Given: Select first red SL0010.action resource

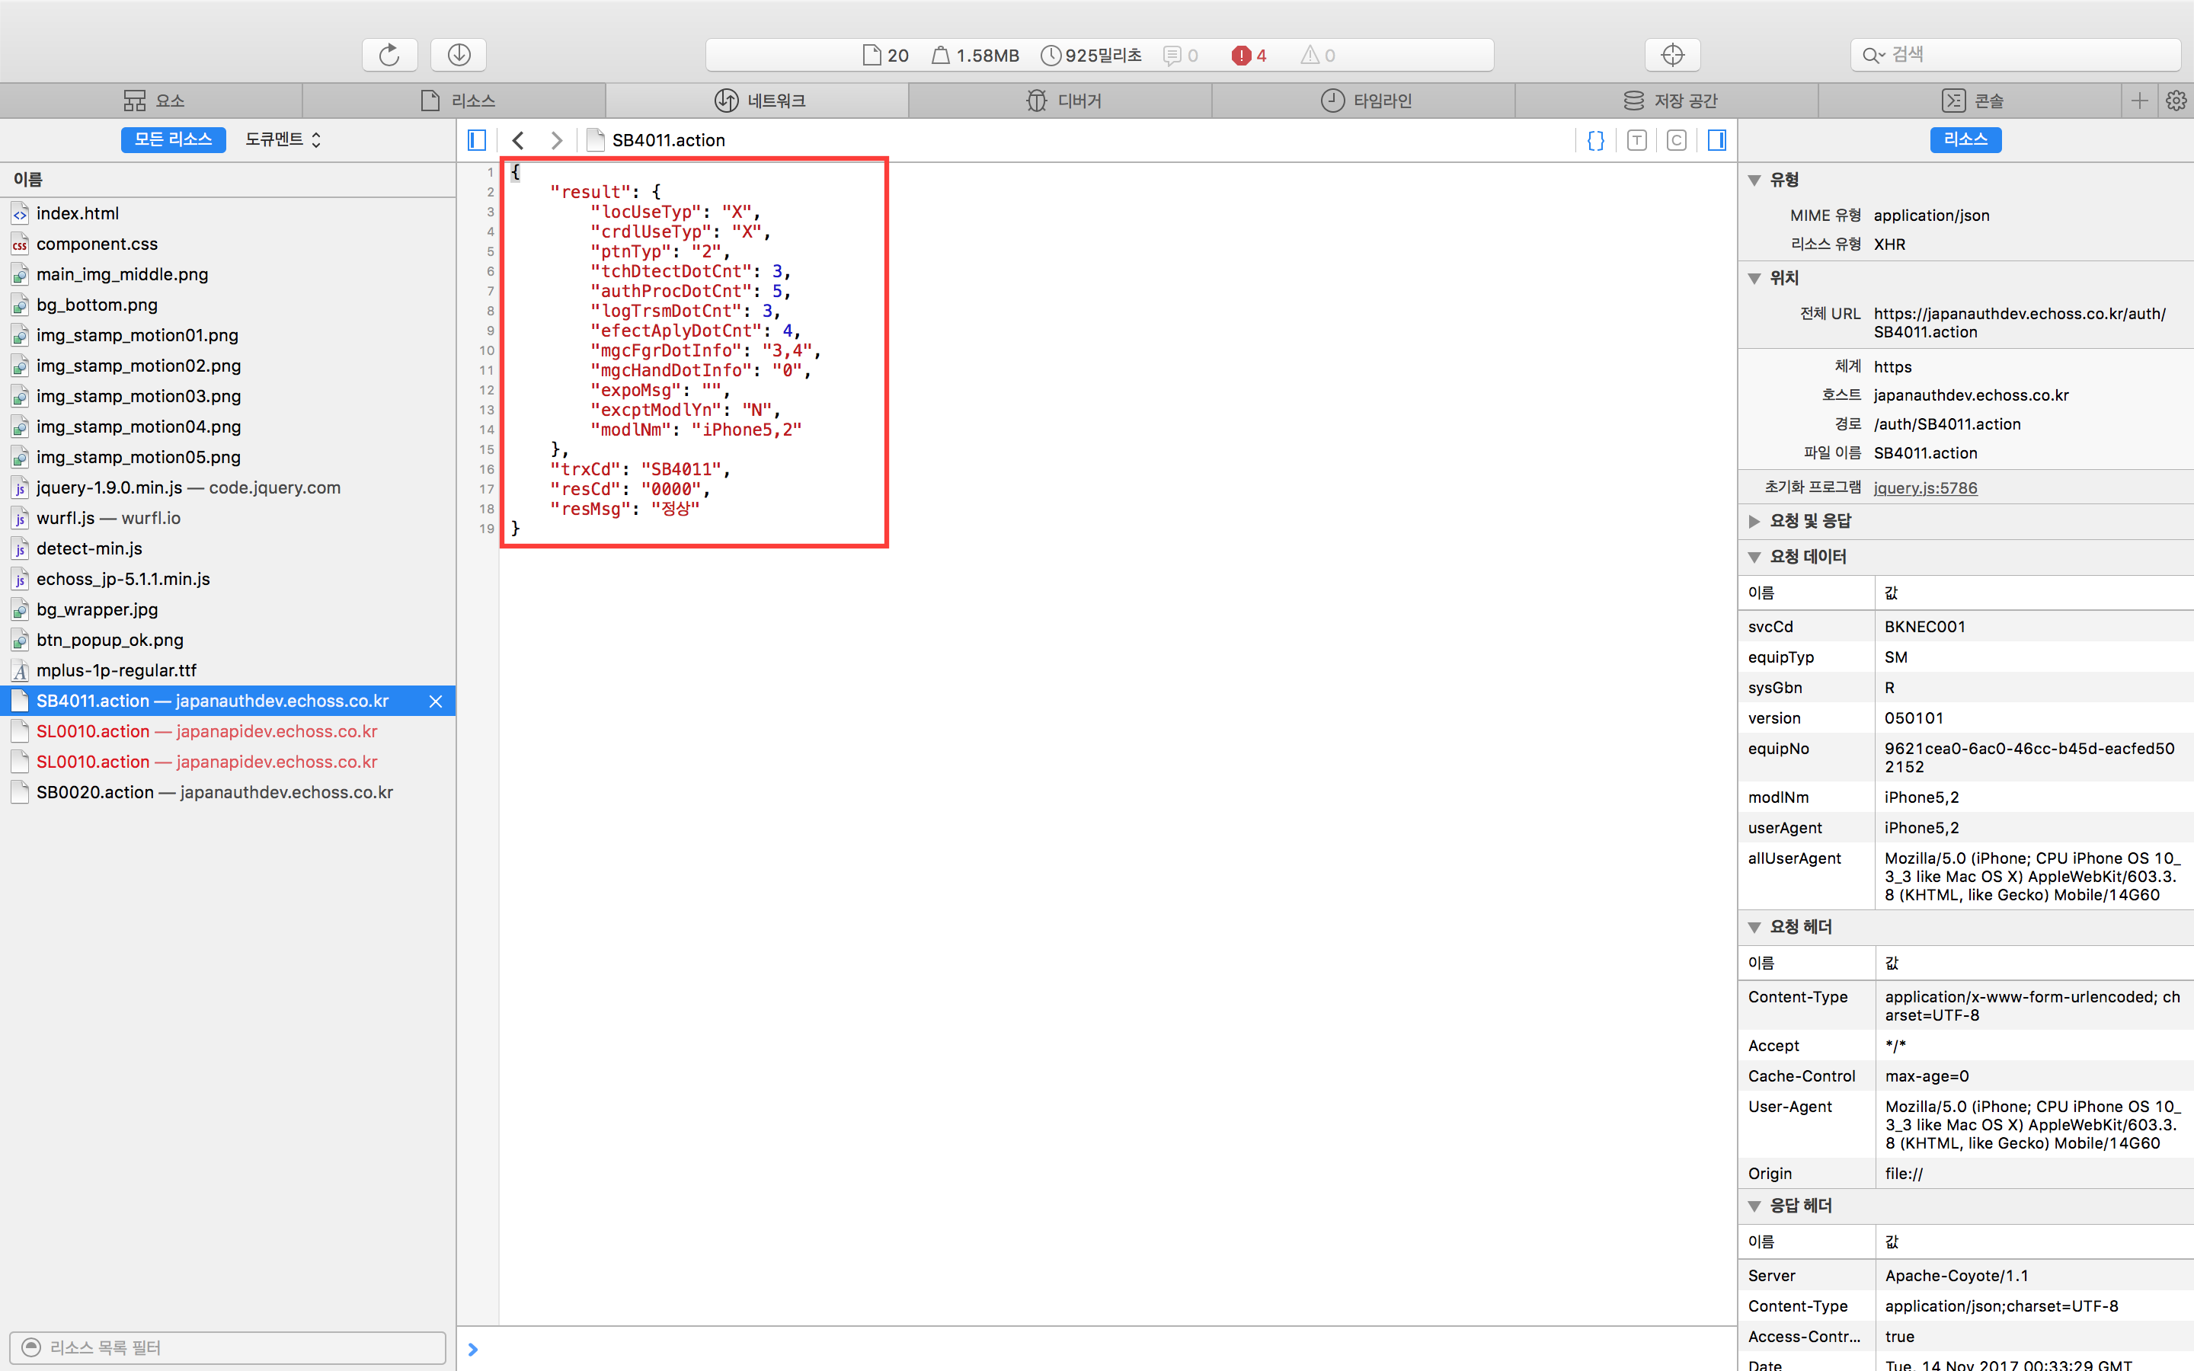Looking at the screenshot, I should 228,732.
